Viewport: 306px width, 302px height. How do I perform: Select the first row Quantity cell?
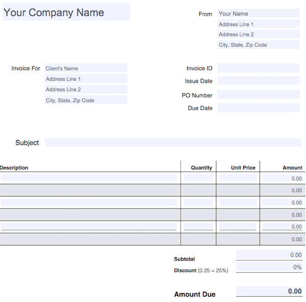pos(198,178)
